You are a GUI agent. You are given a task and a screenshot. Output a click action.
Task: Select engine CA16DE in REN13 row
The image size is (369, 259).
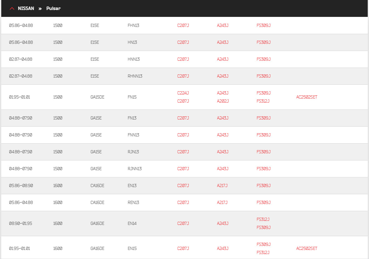point(97,202)
